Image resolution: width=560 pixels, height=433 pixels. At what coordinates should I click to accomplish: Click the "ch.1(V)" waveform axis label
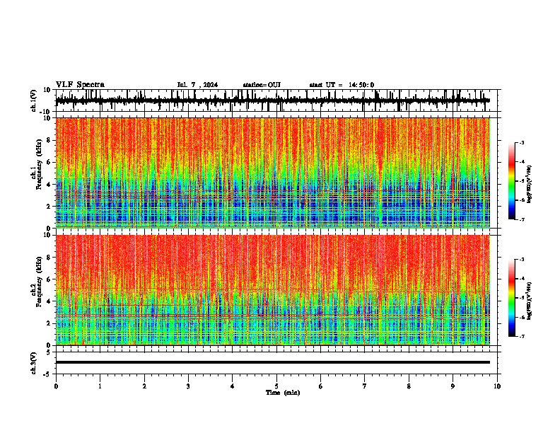click(x=34, y=100)
